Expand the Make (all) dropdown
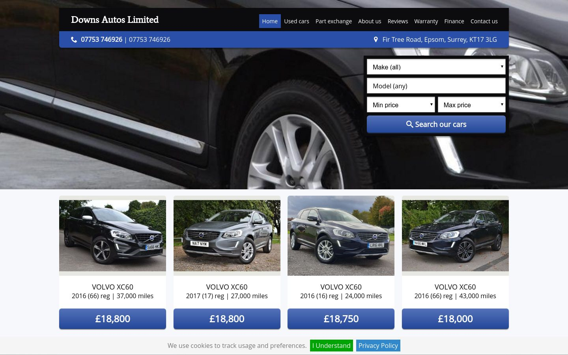The height and width of the screenshot is (355, 568). (x=436, y=67)
